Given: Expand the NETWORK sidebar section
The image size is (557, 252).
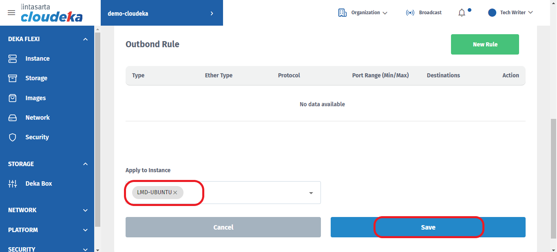Looking at the screenshot, I should (85, 210).
